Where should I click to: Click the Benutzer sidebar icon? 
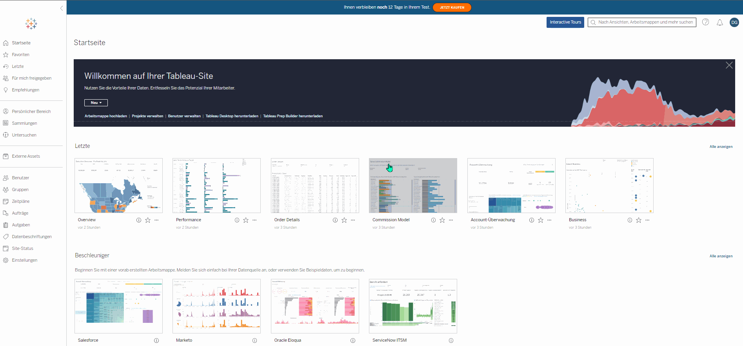pos(5,178)
